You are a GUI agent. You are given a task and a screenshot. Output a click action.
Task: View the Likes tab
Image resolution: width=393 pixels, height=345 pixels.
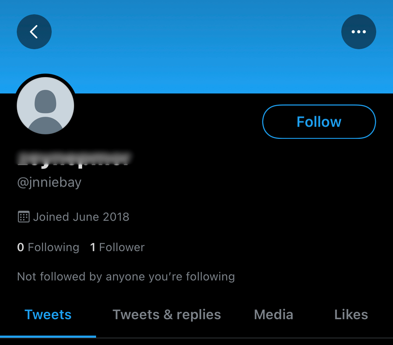point(351,314)
